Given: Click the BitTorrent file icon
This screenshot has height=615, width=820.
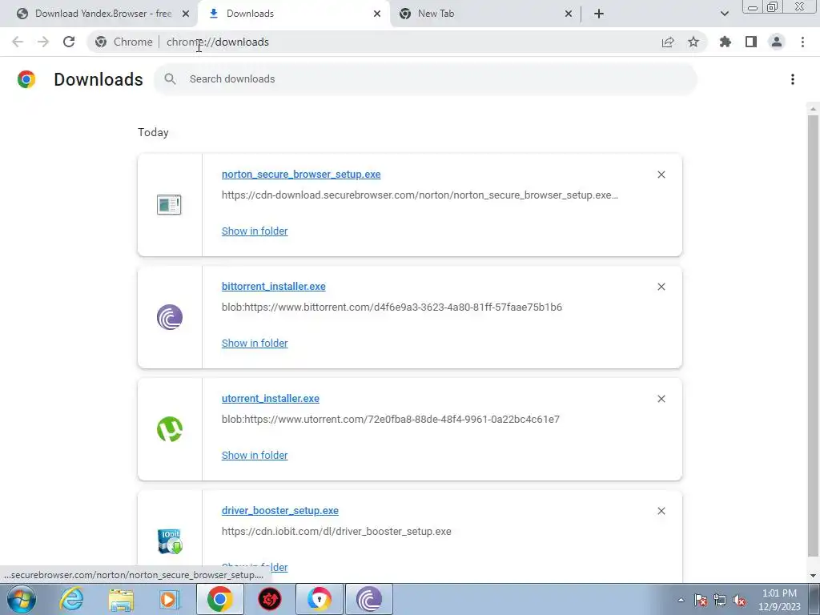Looking at the screenshot, I should tap(170, 317).
